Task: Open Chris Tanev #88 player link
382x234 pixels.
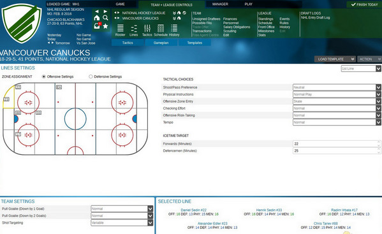Action: pyautogui.click(x=325, y=224)
